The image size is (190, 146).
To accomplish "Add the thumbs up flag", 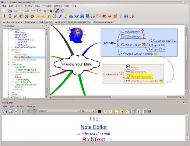I will coord(93,16).
